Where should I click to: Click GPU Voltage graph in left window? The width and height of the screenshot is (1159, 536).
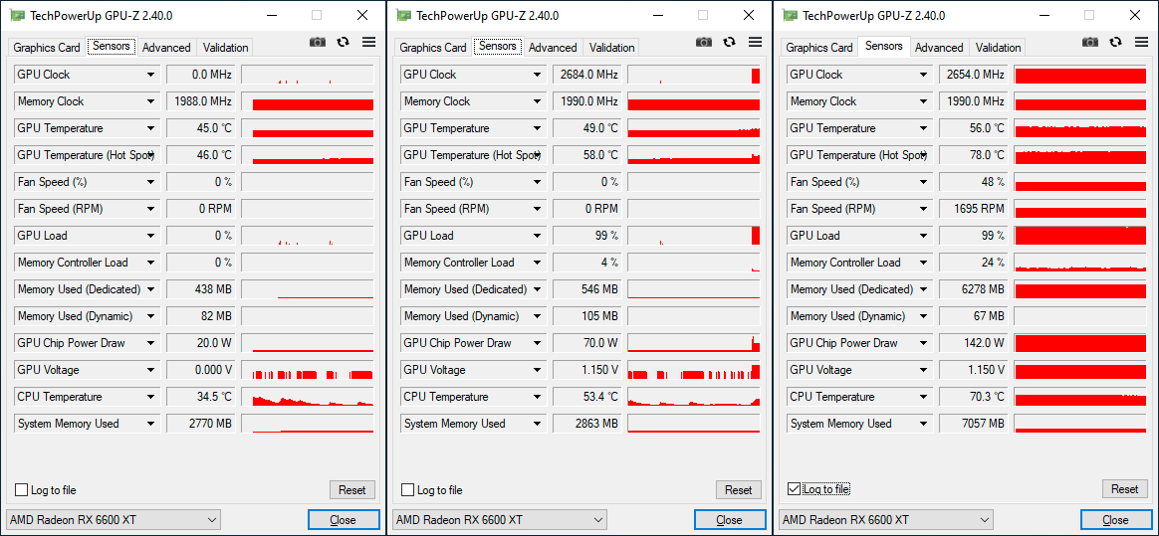(308, 370)
